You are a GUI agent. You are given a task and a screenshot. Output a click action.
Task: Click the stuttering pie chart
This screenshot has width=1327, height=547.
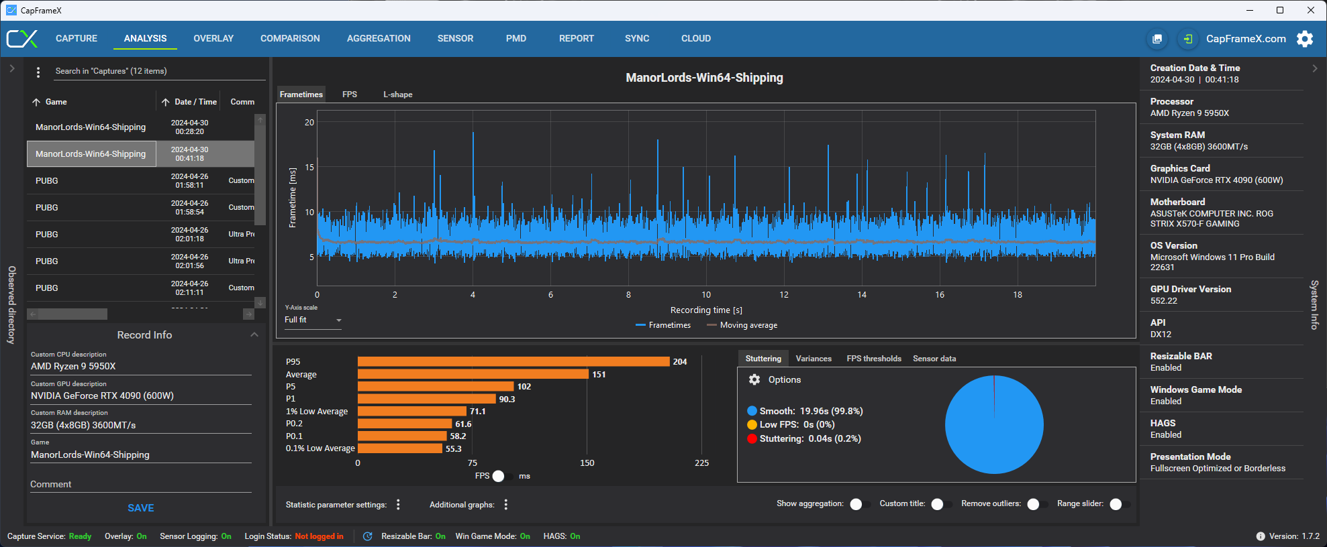pyautogui.click(x=994, y=424)
